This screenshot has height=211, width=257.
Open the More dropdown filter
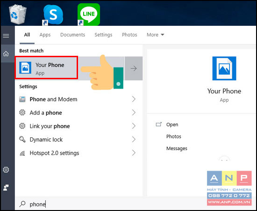[x=155, y=35]
